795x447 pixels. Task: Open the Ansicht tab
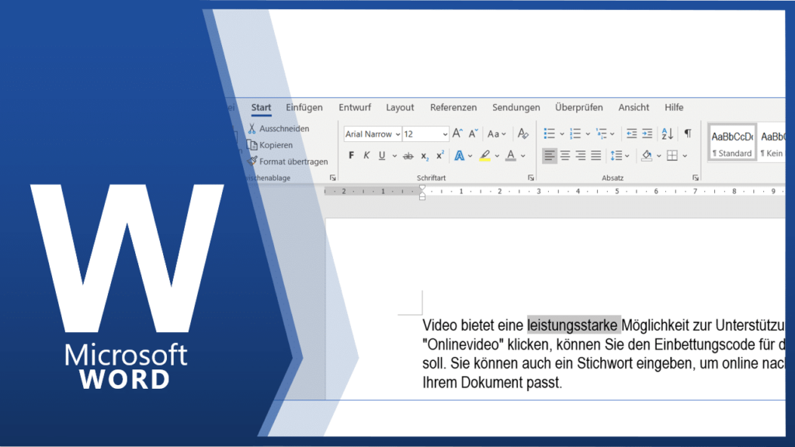[634, 107]
